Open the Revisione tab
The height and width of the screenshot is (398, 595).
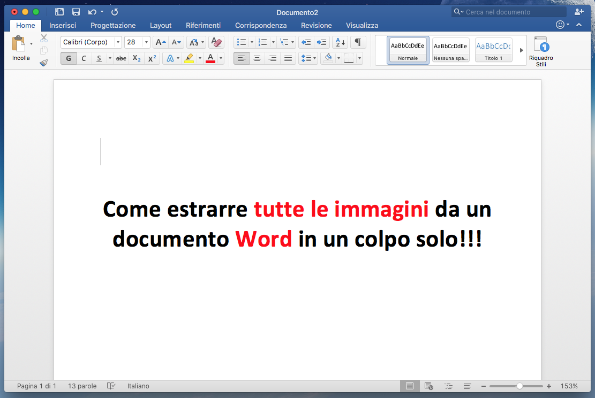(317, 25)
